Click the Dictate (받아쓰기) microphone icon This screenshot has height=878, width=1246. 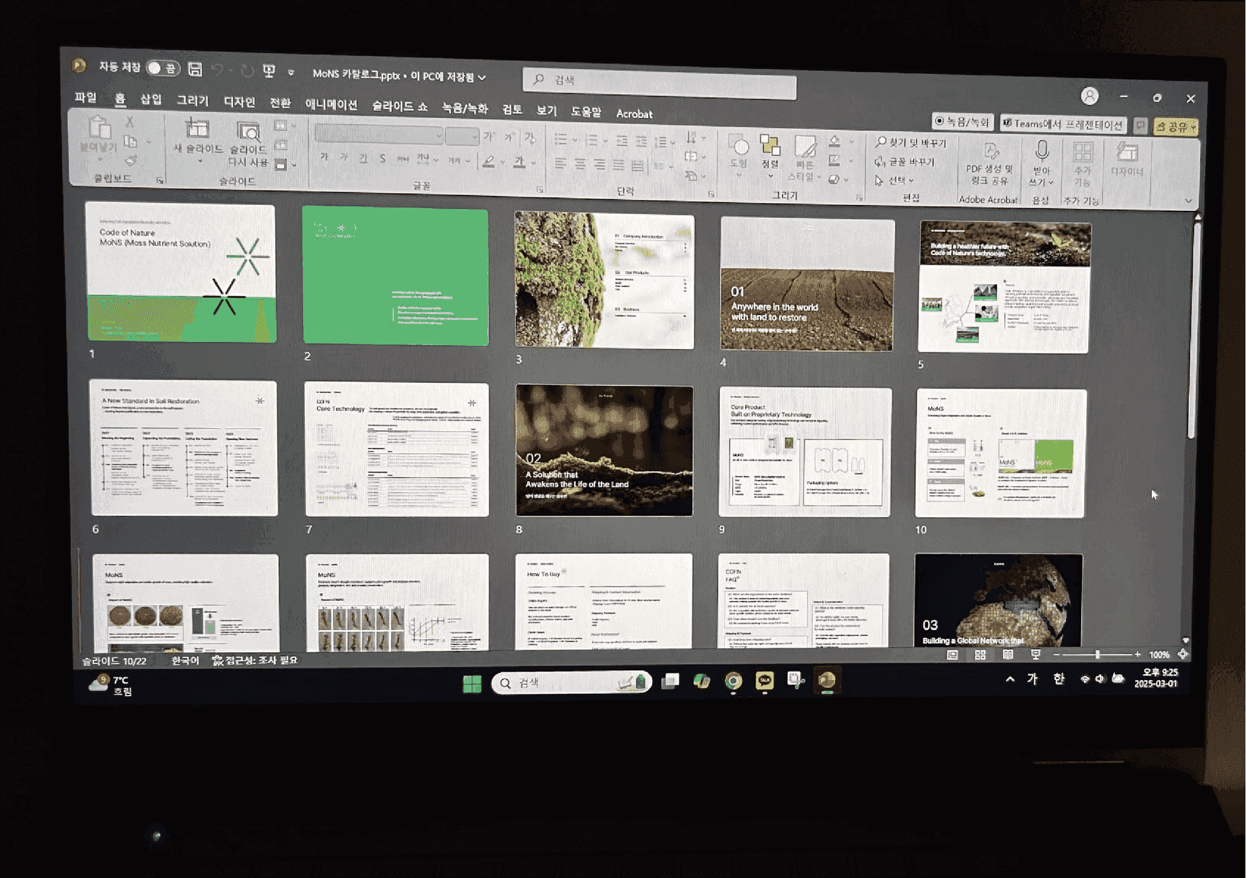(1042, 151)
